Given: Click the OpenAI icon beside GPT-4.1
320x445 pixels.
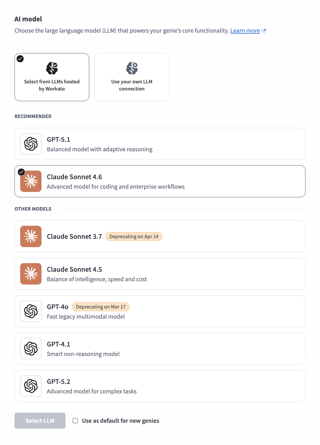Looking at the screenshot, I should tap(31, 349).
